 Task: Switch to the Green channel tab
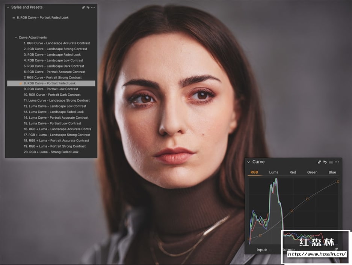pyautogui.click(x=312, y=172)
